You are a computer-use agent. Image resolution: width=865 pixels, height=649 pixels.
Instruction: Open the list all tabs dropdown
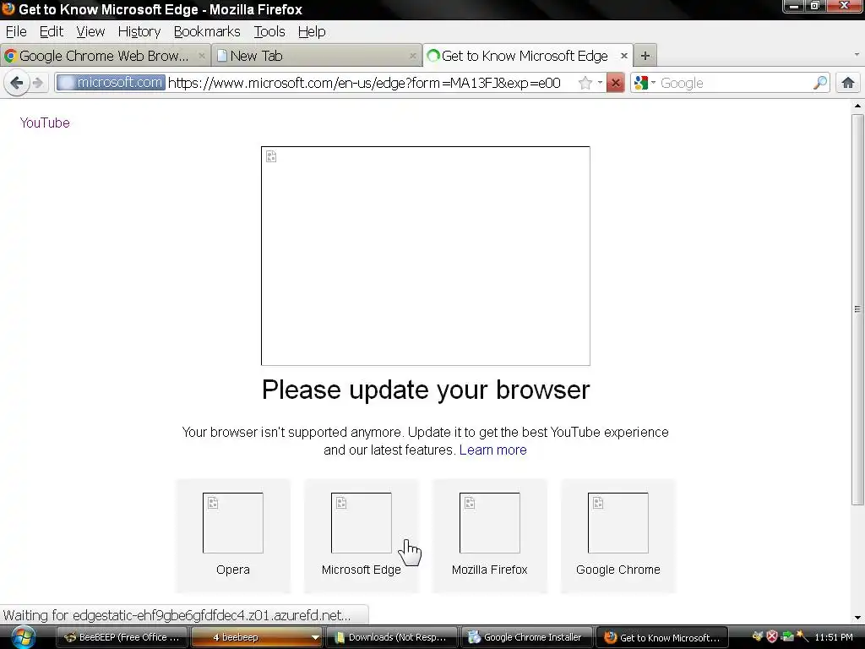pos(857,55)
